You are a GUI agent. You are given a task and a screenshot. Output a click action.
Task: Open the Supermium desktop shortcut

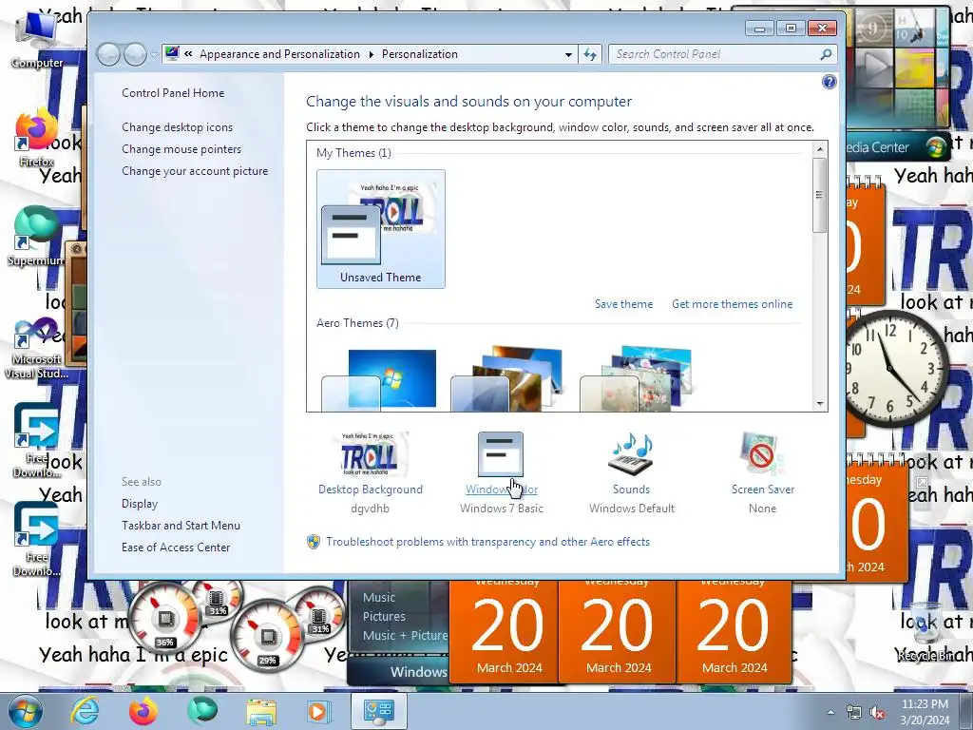coord(37,236)
